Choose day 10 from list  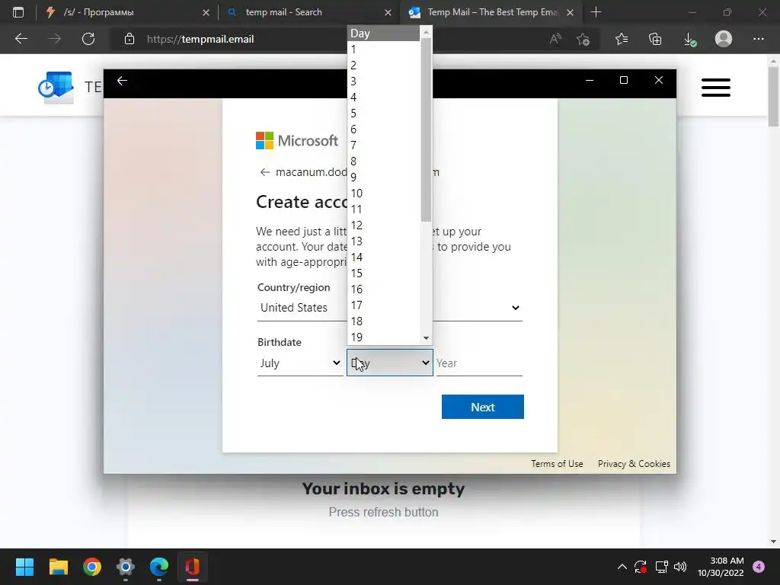point(384,193)
